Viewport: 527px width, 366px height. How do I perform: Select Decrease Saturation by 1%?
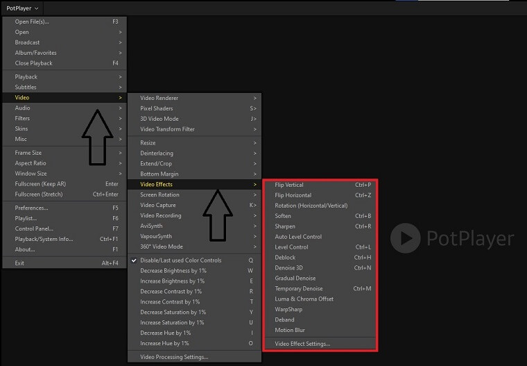click(x=194, y=313)
